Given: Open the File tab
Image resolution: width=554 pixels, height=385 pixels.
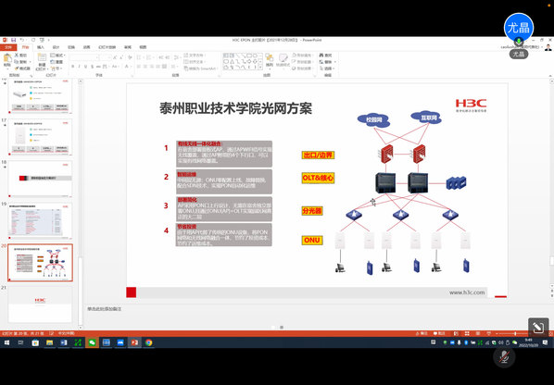Looking at the screenshot, I should point(7,47).
